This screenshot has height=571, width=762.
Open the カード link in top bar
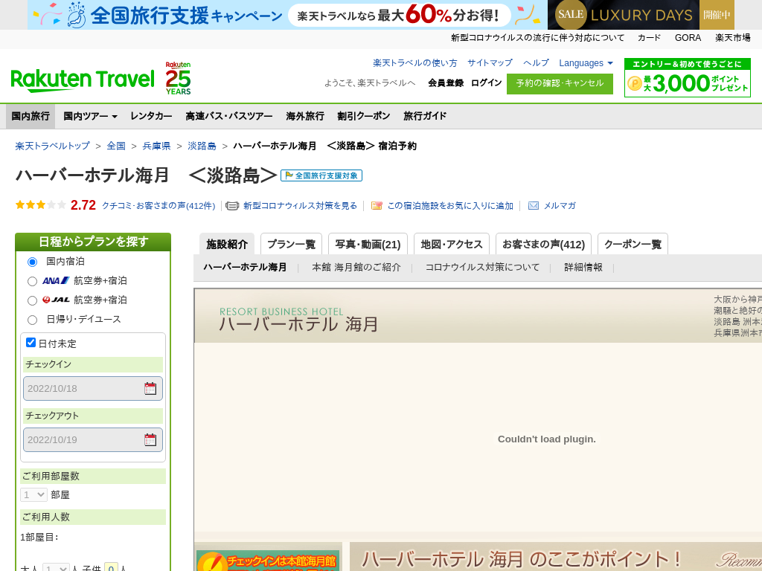coord(649,38)
